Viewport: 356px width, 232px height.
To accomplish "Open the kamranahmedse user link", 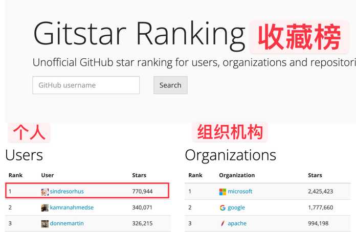I will [72, 207].
